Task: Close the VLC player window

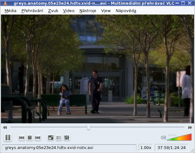Action: tap(189, 3)
